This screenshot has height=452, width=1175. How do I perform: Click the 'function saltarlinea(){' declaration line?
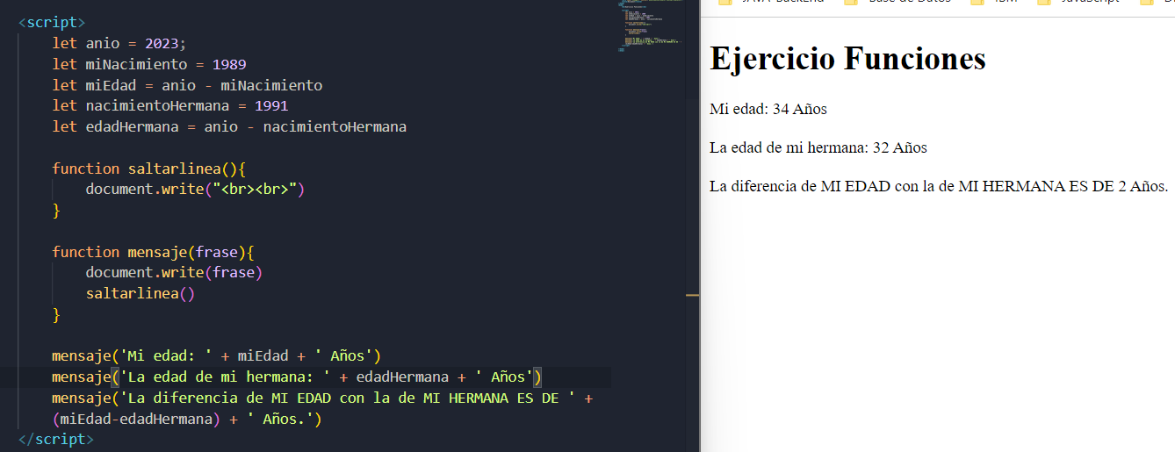[x=149, y=169]
